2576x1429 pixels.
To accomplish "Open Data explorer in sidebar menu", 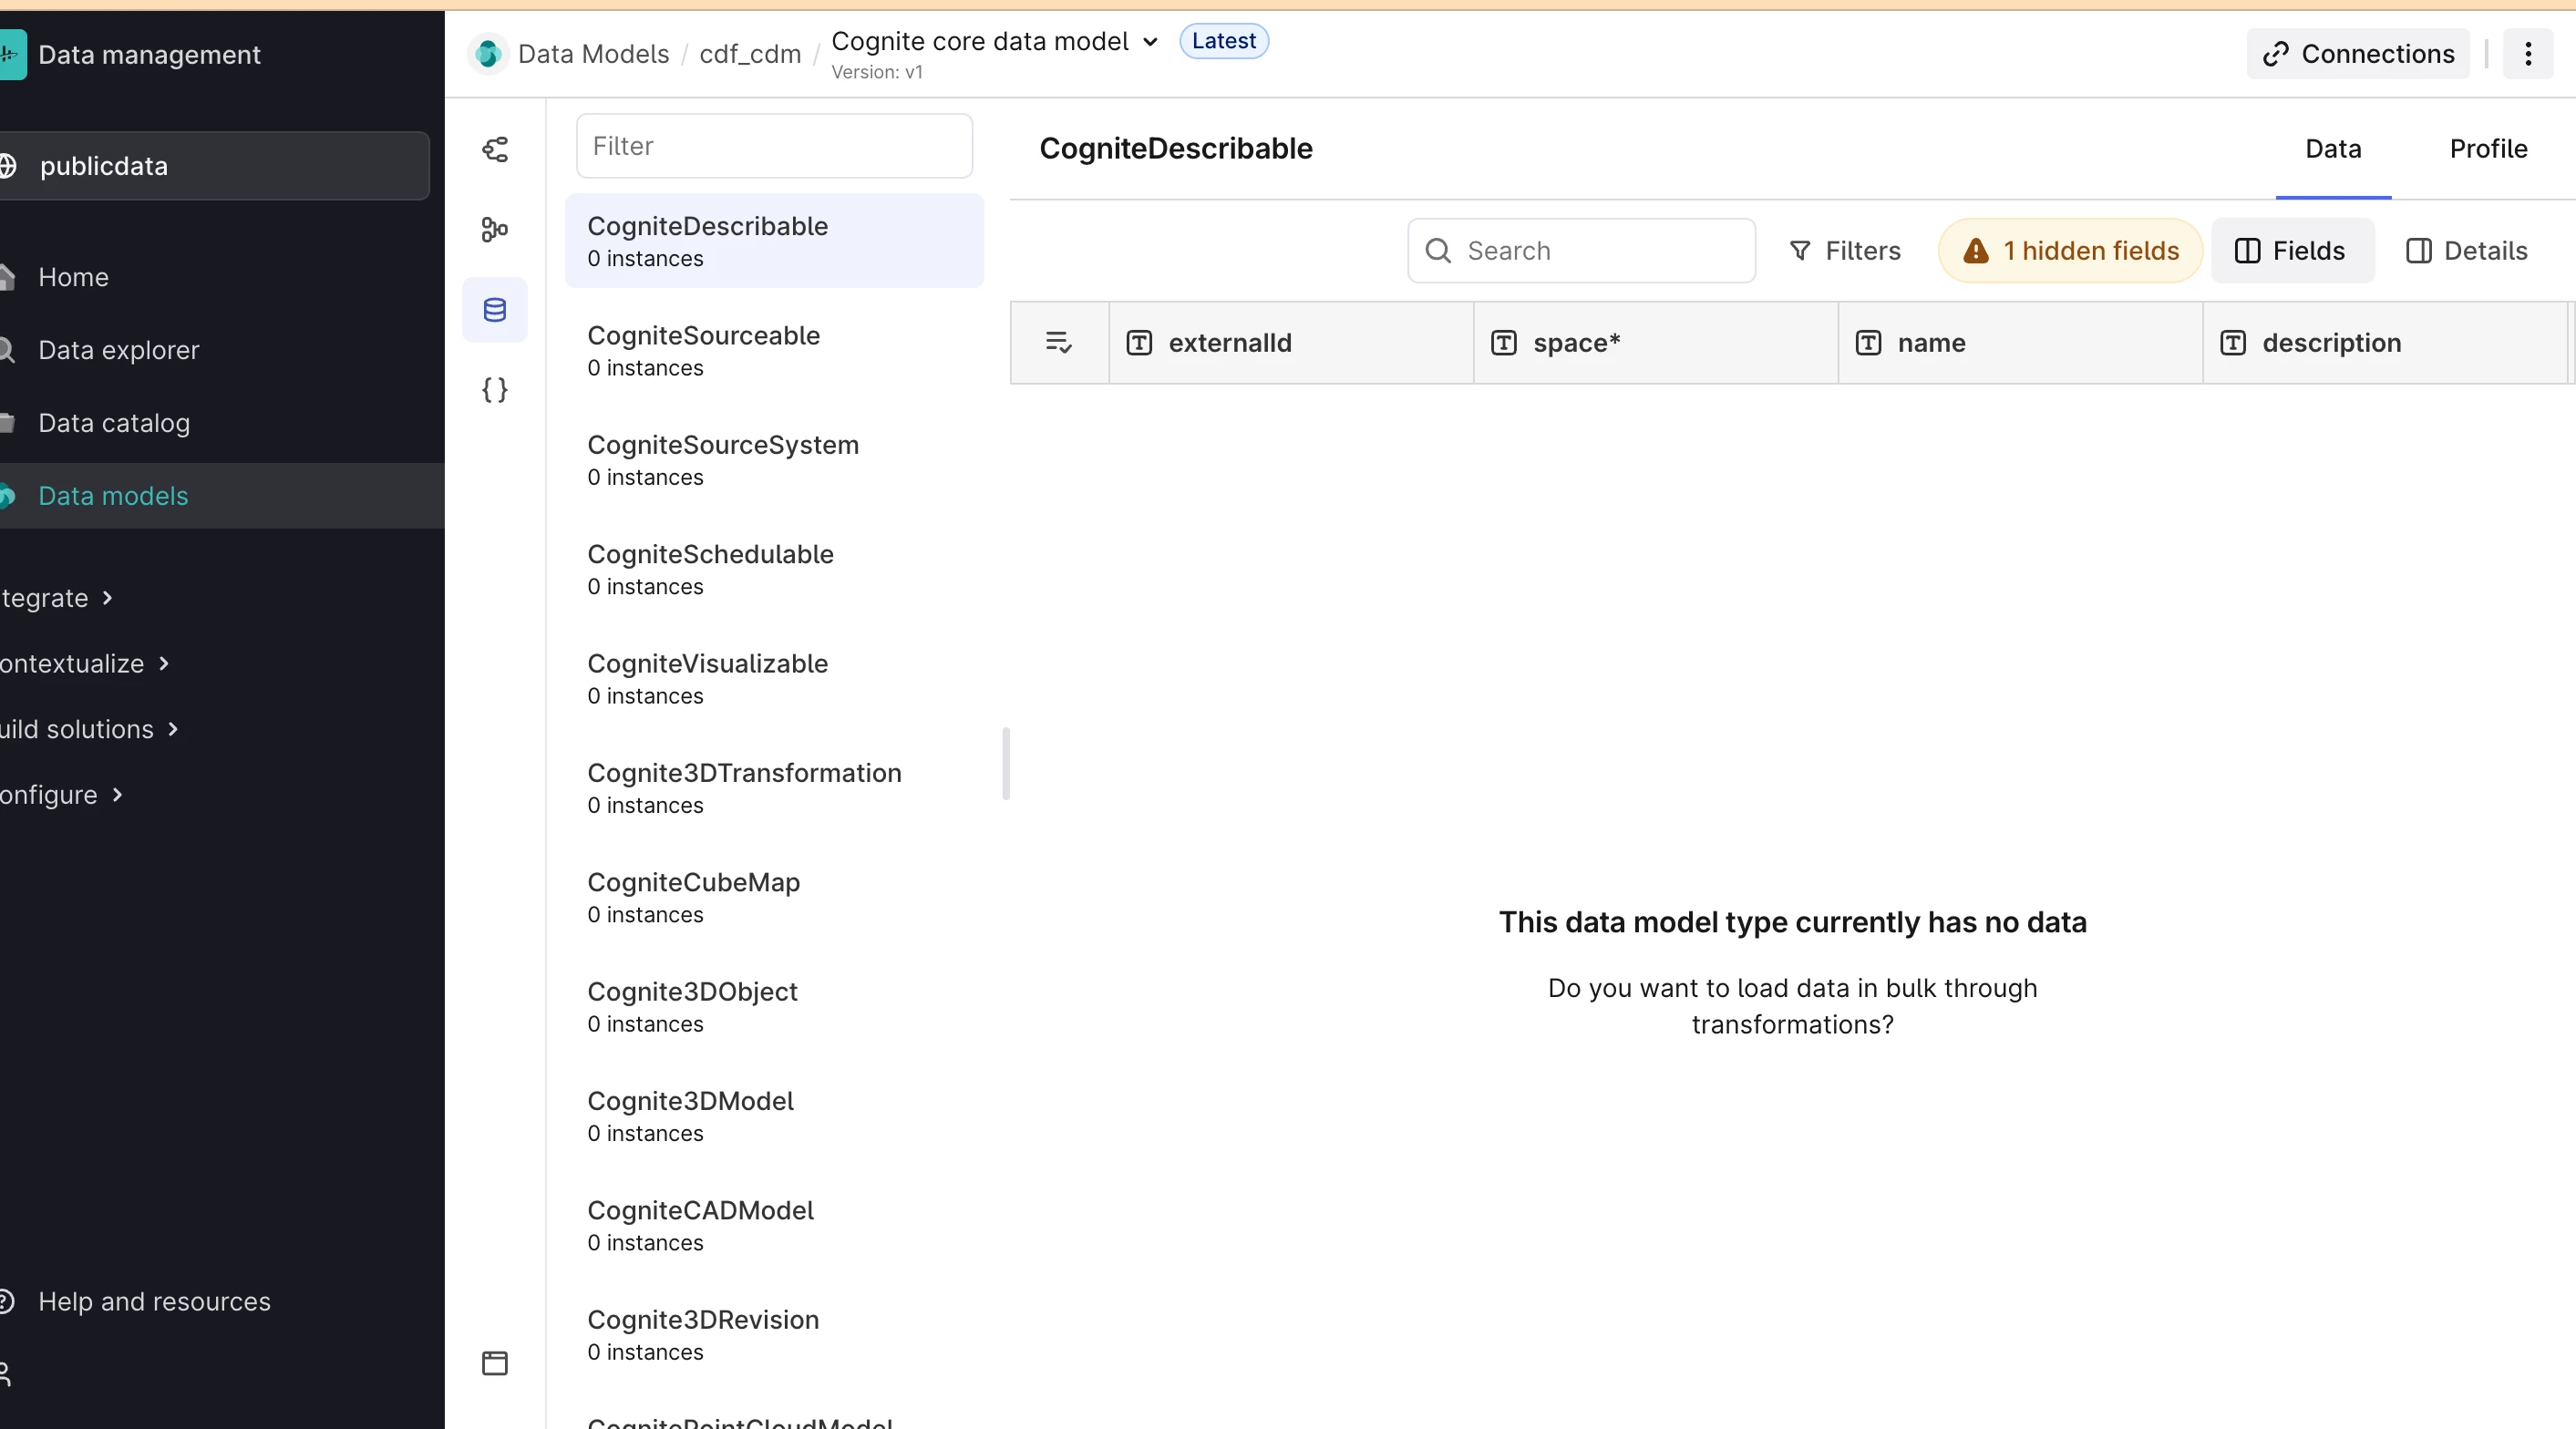I will click(118, 350).
